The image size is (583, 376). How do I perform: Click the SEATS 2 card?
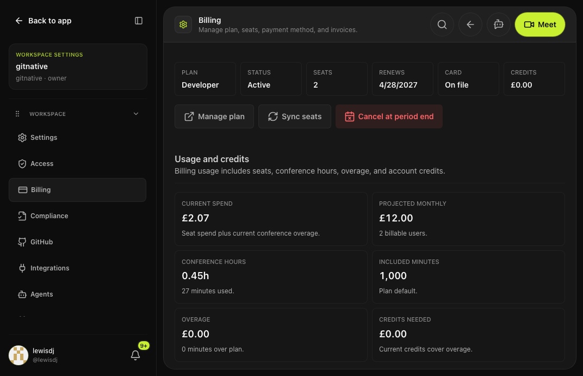pyautogui.click(x=337, y=79)
